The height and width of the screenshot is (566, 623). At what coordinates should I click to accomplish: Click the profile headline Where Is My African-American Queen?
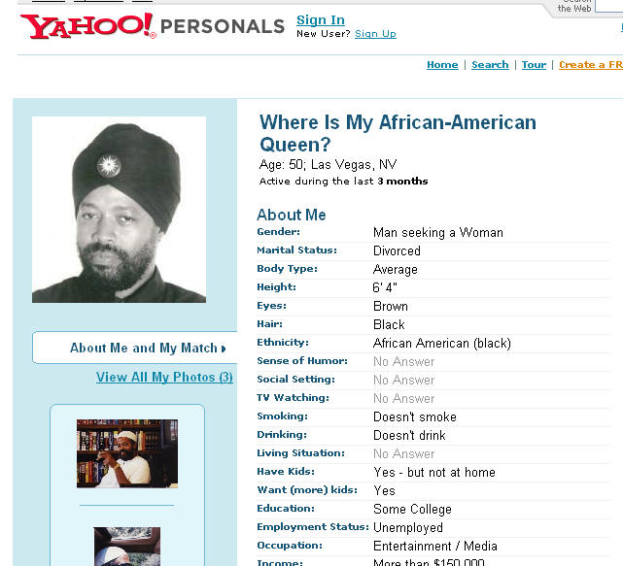click(398, 133)
